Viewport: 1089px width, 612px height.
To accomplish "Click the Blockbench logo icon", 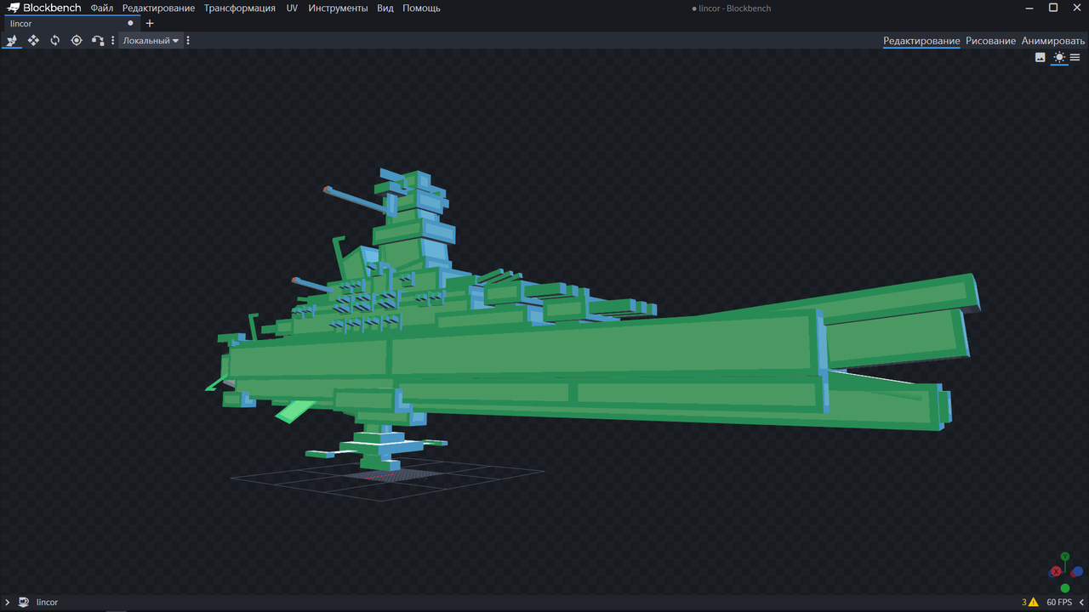I will coord(14,8).
